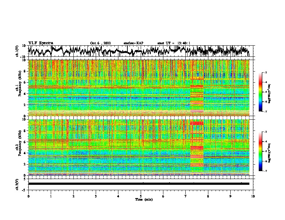Click the ch.2 spectrogram's "Frequency (kHz)" label

pos(20,143)
